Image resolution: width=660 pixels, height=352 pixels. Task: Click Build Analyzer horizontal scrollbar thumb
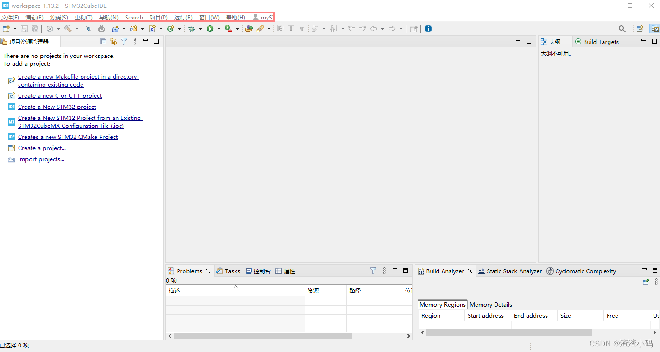pyautogui.click(x=509, y=333)
